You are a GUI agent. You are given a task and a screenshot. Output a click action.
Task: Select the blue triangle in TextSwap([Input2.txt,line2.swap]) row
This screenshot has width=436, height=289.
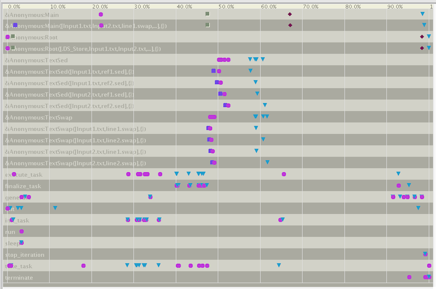[268, 162]
